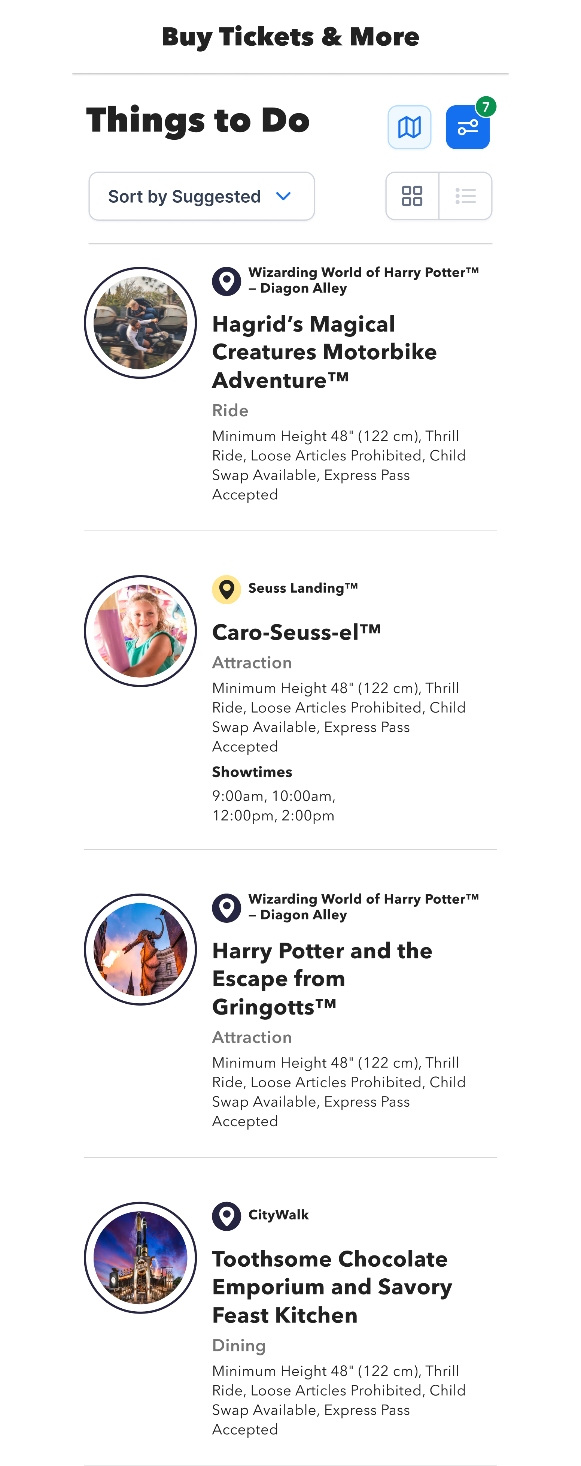Open Toothsome Chocolate Emporium and Savory Feast Kitchen
The image size is (581, 1466).
[332, 1287]
